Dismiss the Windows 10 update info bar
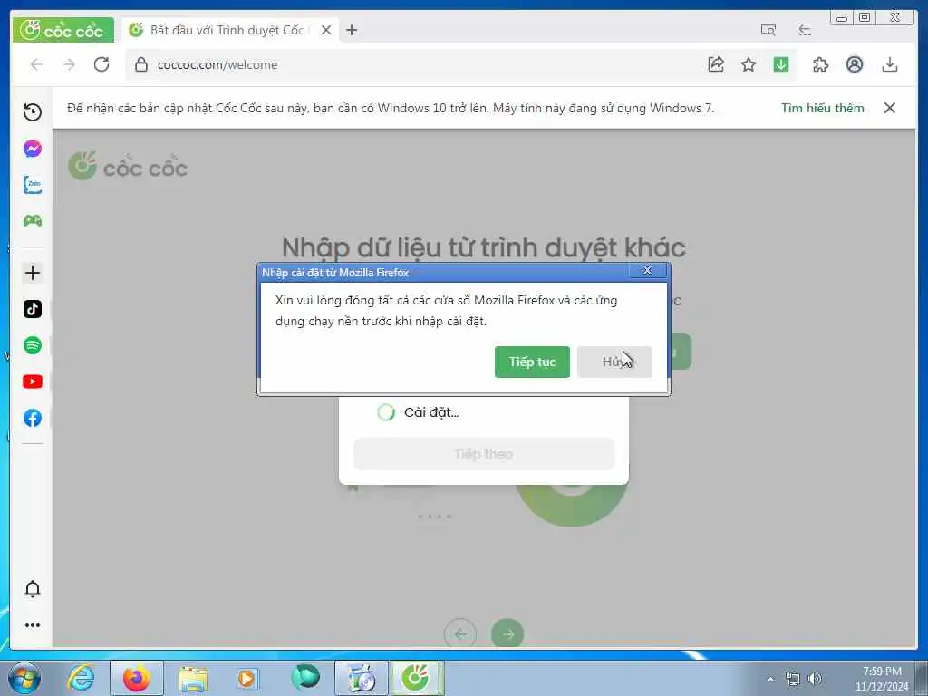 tap(890, 108)
